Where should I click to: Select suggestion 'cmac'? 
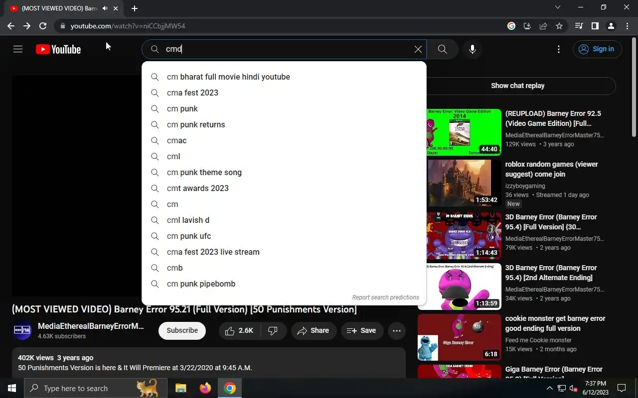284,140
